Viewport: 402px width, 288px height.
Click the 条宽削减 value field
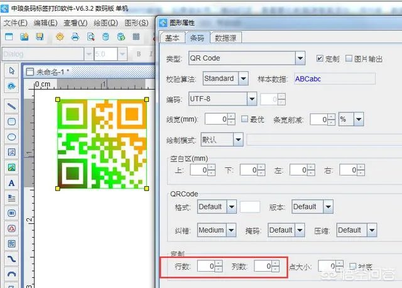click(319, 119)
